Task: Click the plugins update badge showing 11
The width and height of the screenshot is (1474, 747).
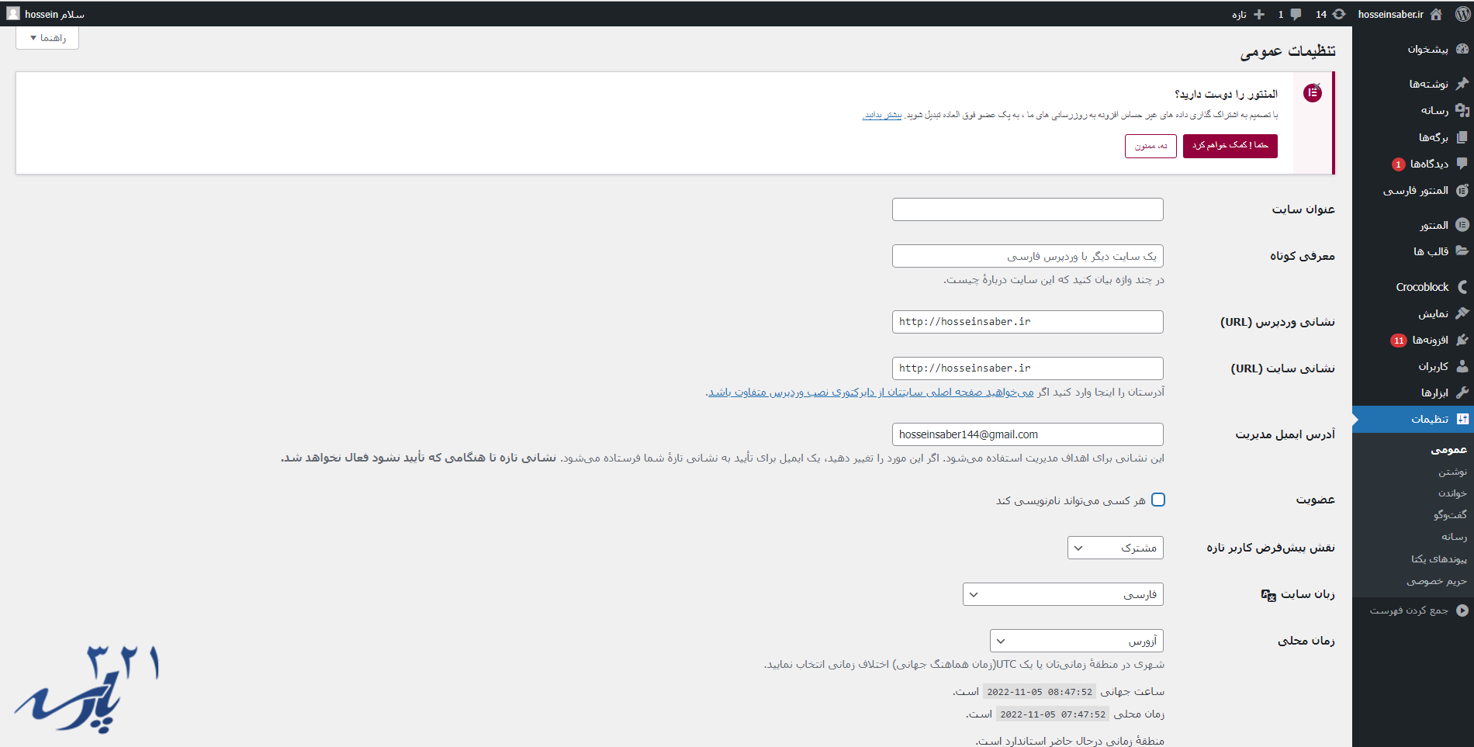Action: pos(1399,341)
